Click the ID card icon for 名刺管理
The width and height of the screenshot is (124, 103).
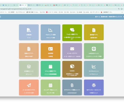coord(50,49)
